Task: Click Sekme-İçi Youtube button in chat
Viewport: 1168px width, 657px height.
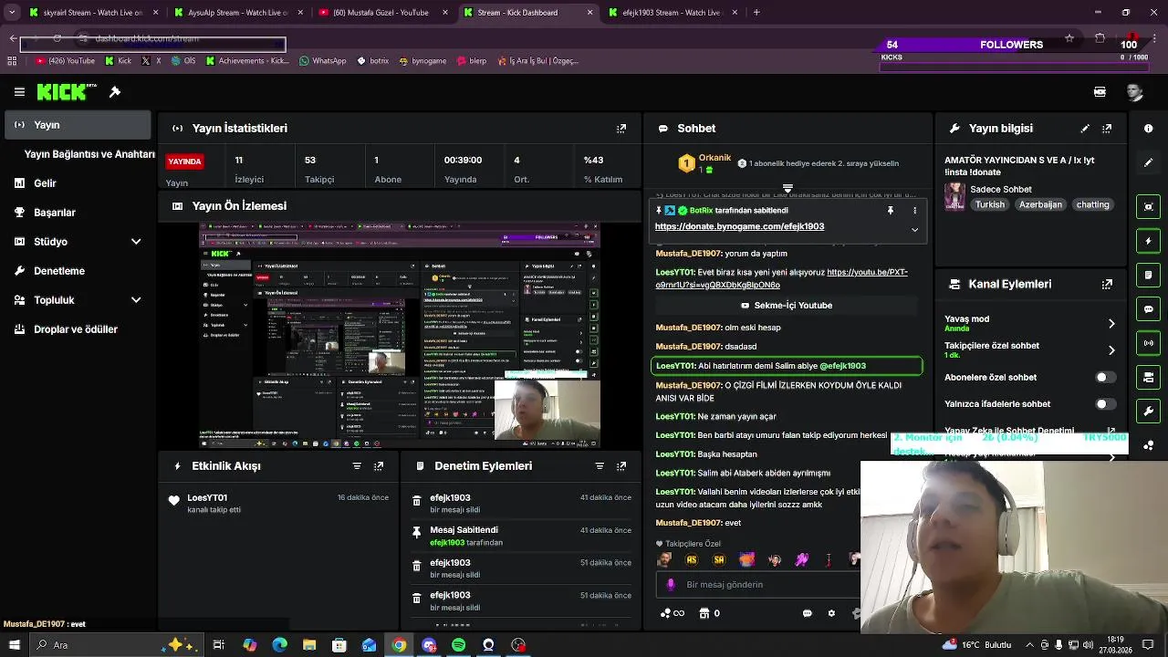Action: [787, 306]
